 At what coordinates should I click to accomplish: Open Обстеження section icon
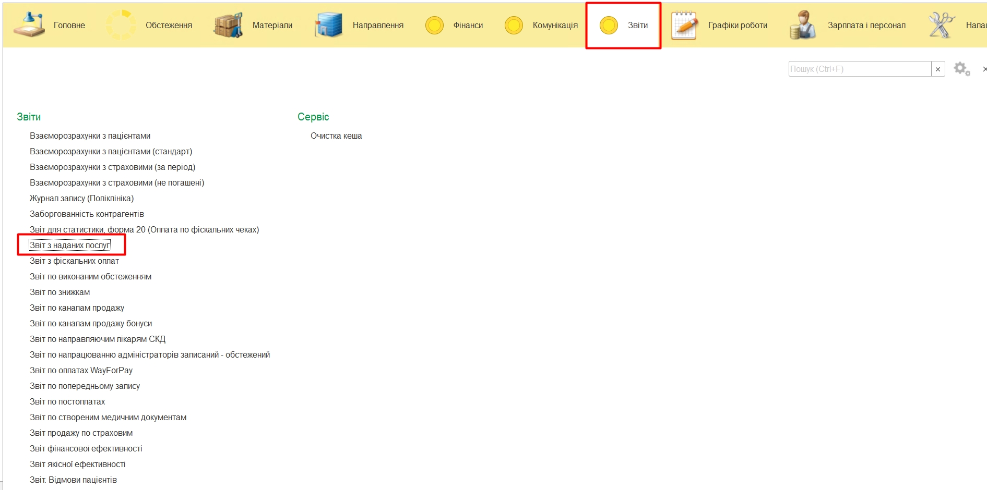[121, 25]
